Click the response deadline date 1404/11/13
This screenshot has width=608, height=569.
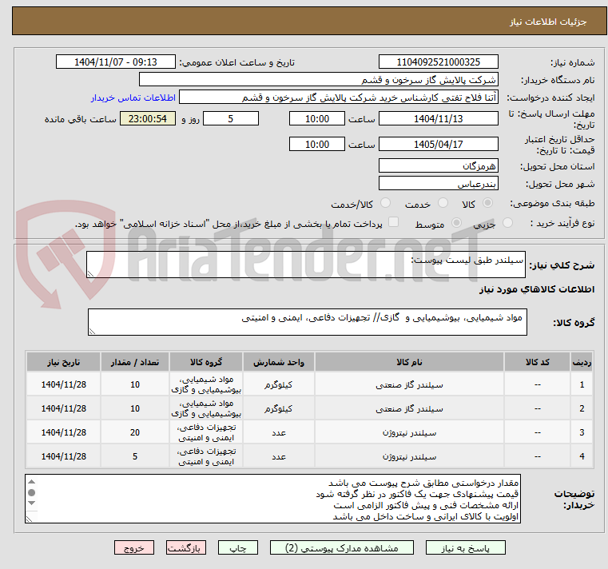pyautogui.click(x=438, y=119)
